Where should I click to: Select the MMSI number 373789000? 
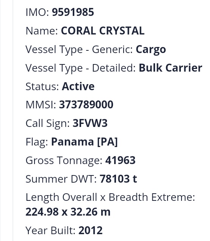pos(86,105)
